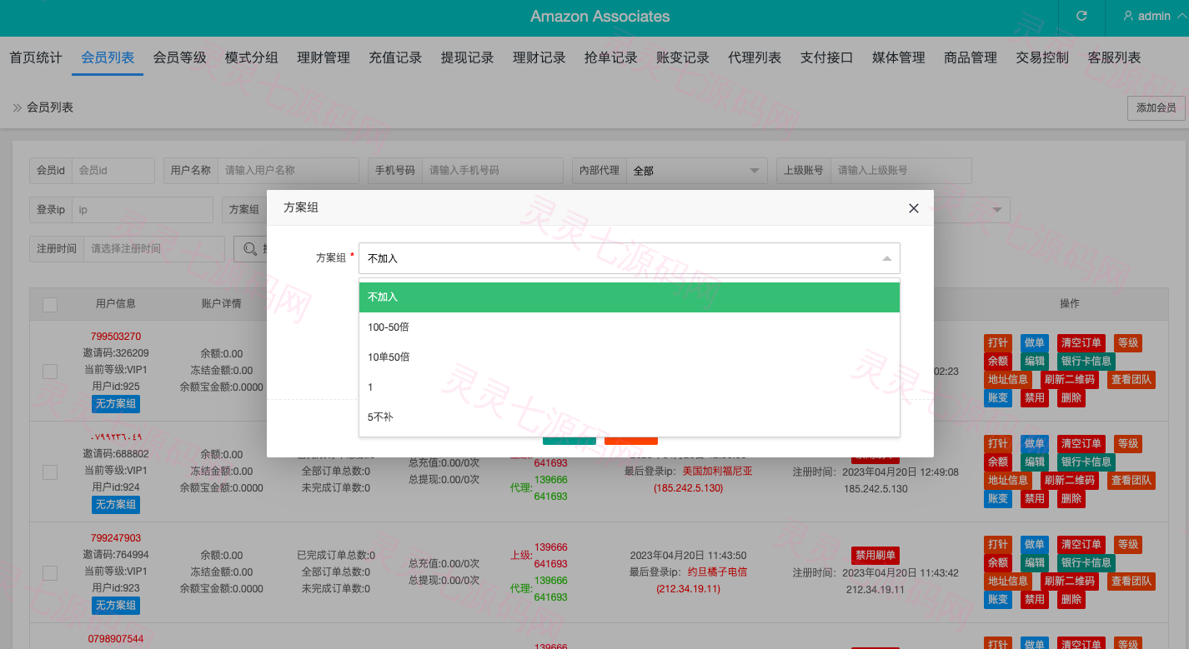Click the 会员列表 breadcrumb text
Screen dimensions: 1189x649
pyautogui.click(x=50, y=107)
